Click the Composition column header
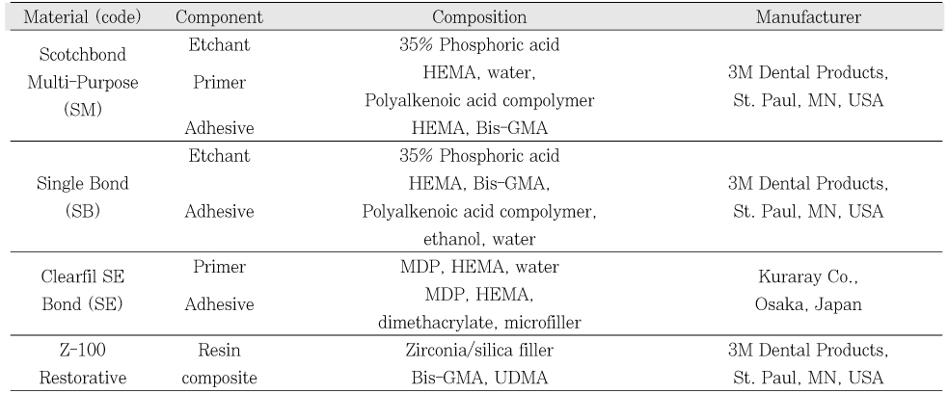The image size is (948, 393). (x=479, y=17)
